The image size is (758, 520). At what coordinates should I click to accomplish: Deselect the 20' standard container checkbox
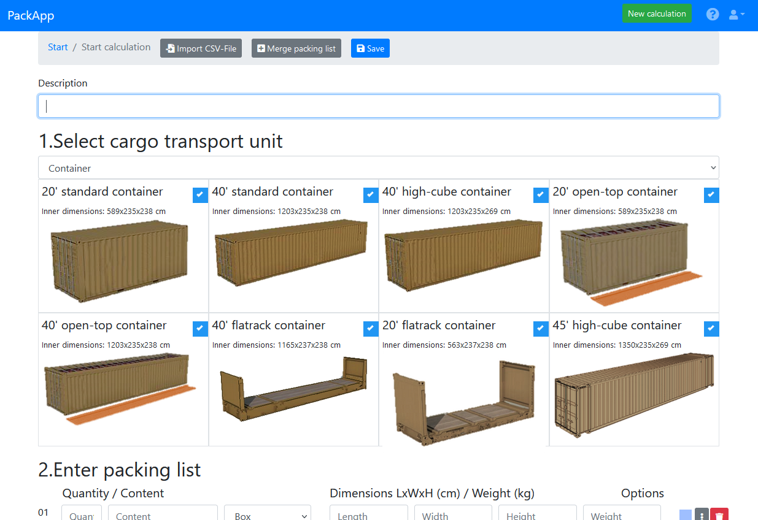200,194
